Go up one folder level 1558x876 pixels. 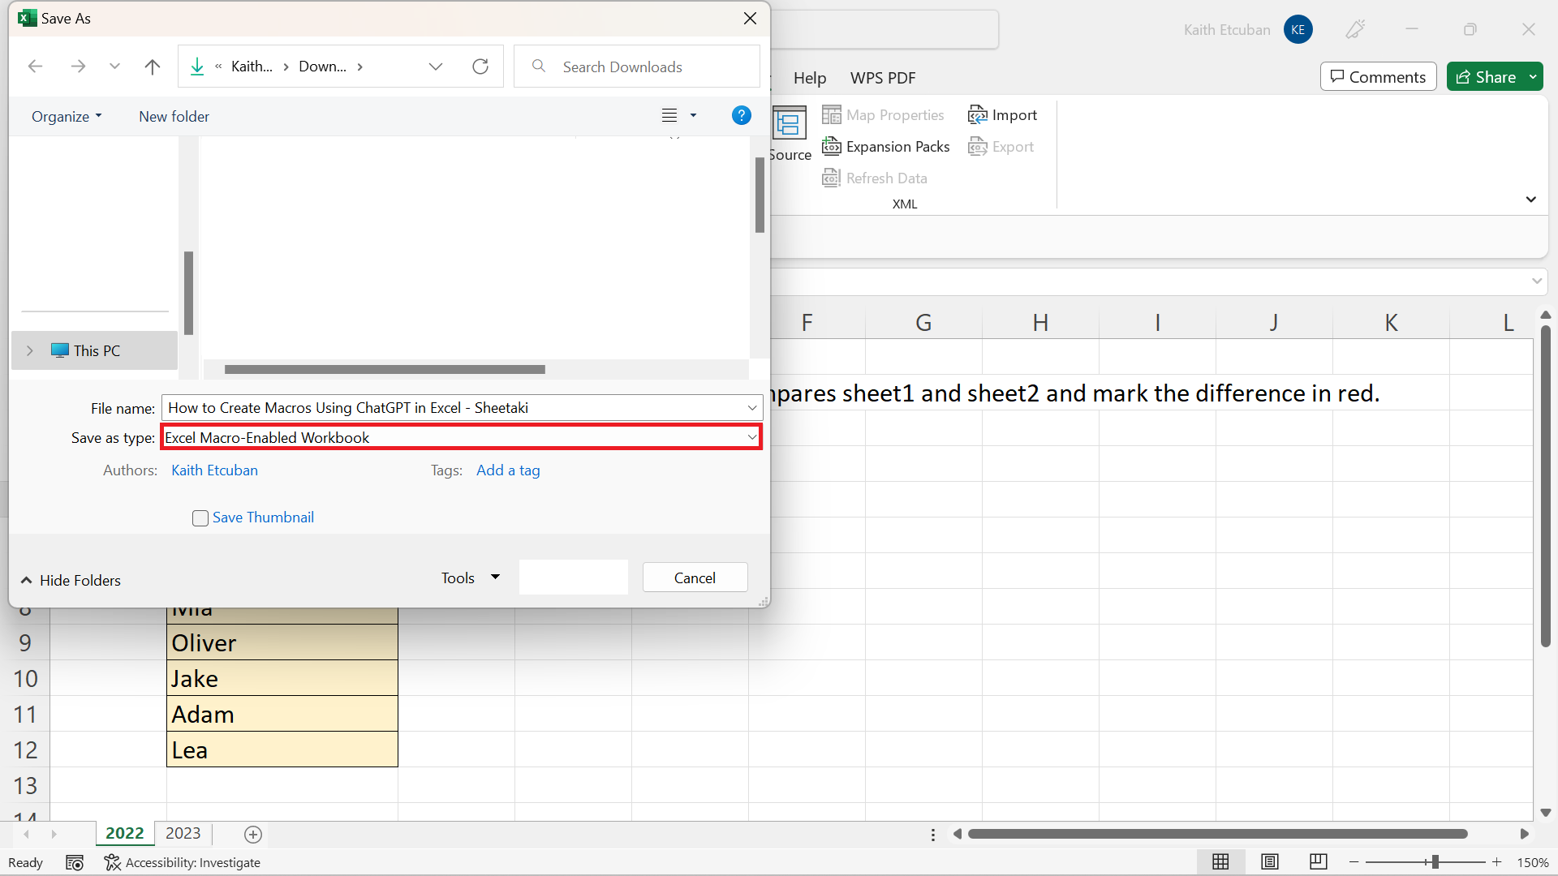pyautogui.click(x=152, y=67)
